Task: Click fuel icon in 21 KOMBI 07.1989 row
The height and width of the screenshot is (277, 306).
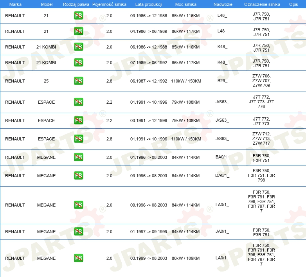Action: [78, 63]
